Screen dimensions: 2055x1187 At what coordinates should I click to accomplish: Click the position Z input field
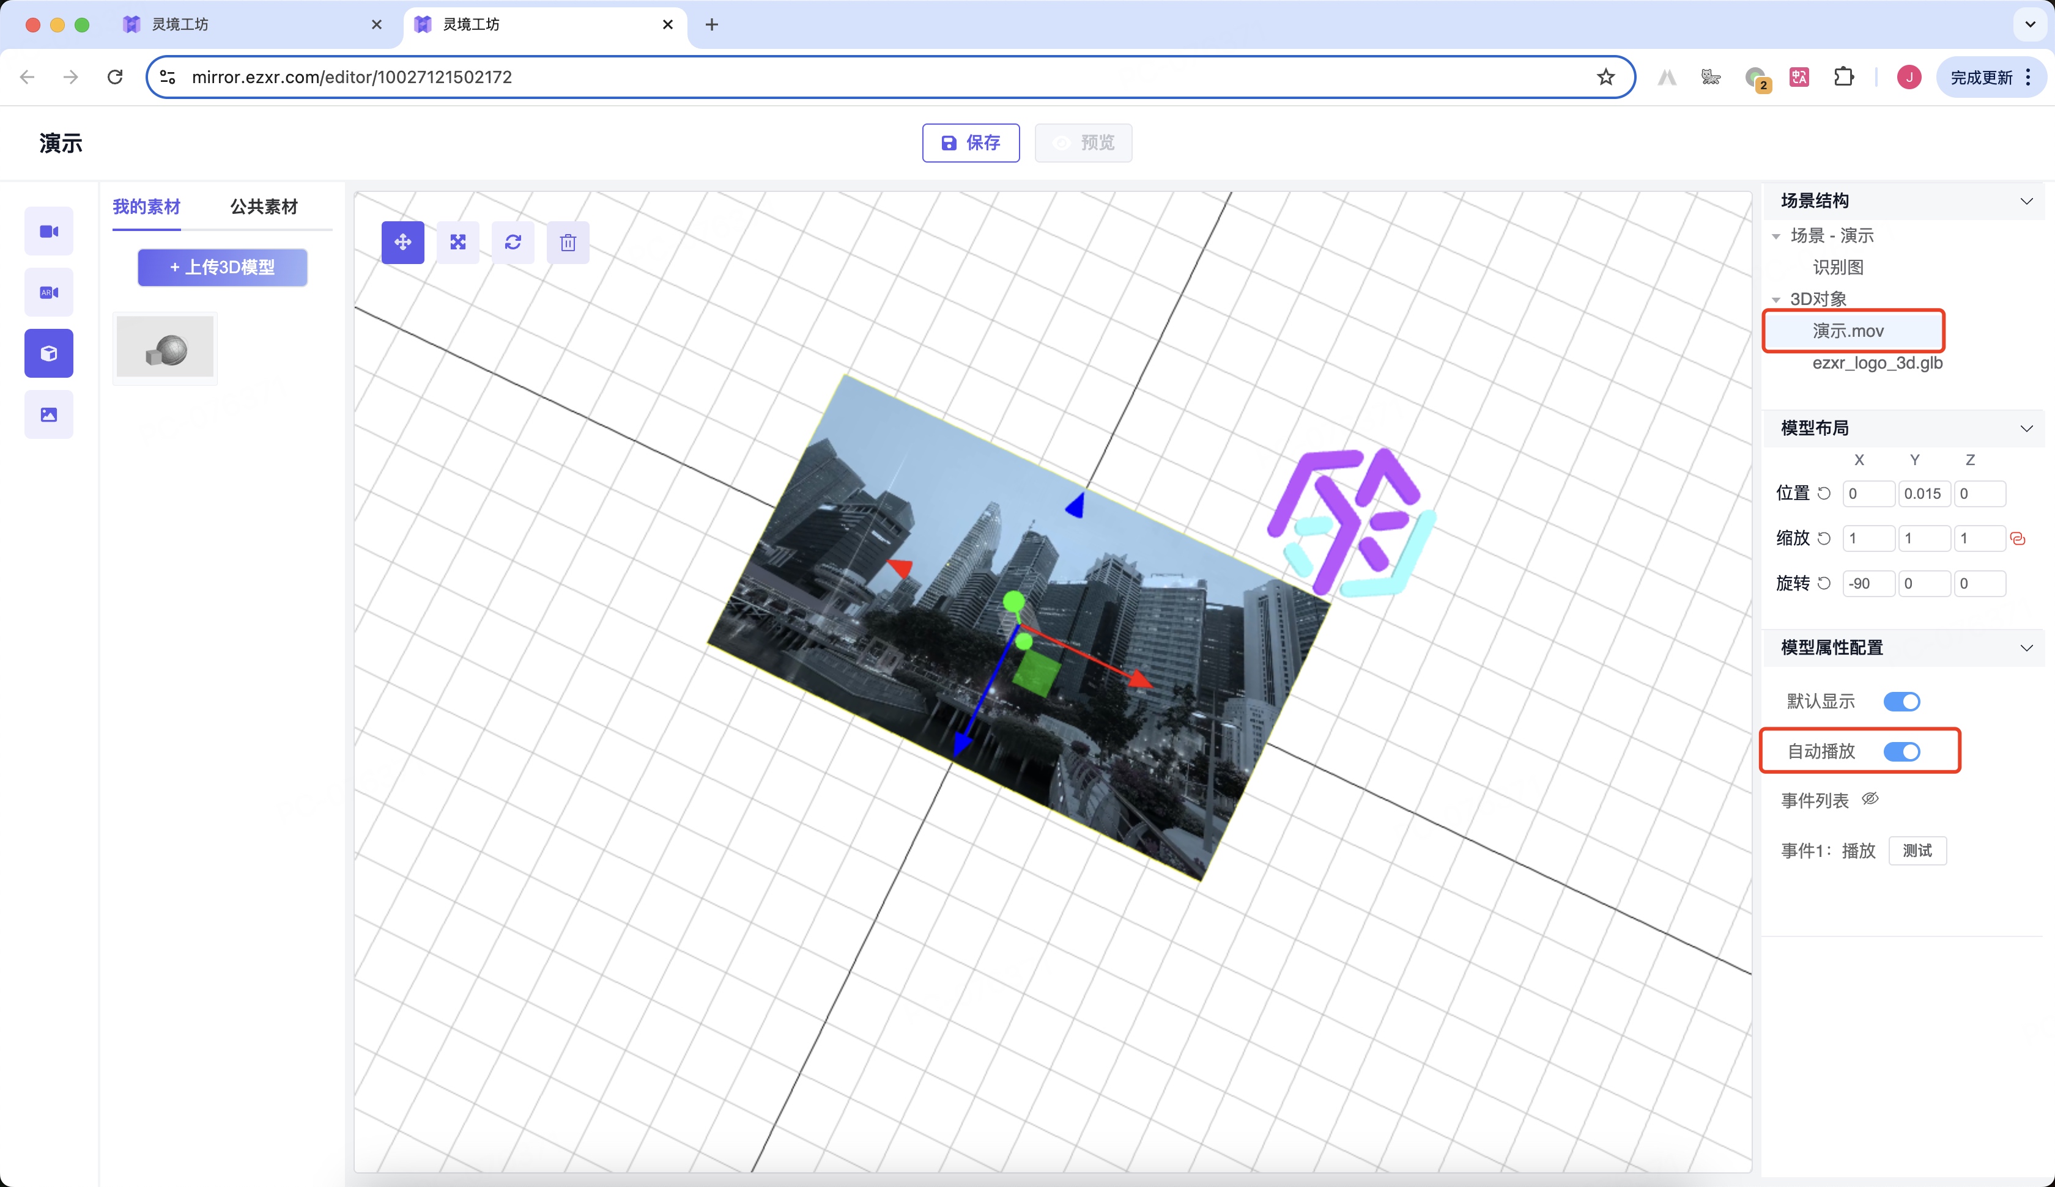pyautogui.click(x=1979, y=493)
